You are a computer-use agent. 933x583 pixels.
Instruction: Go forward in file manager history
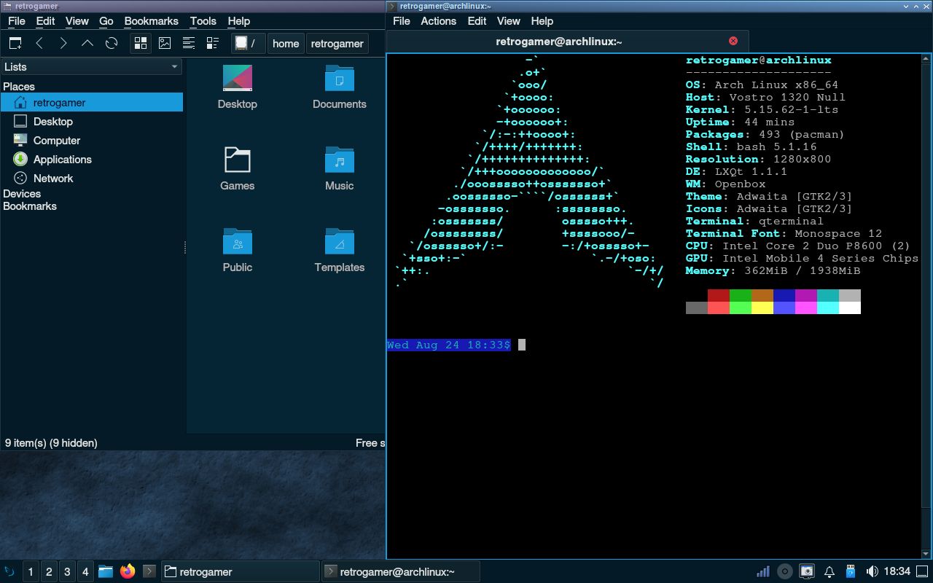point(63,43)
